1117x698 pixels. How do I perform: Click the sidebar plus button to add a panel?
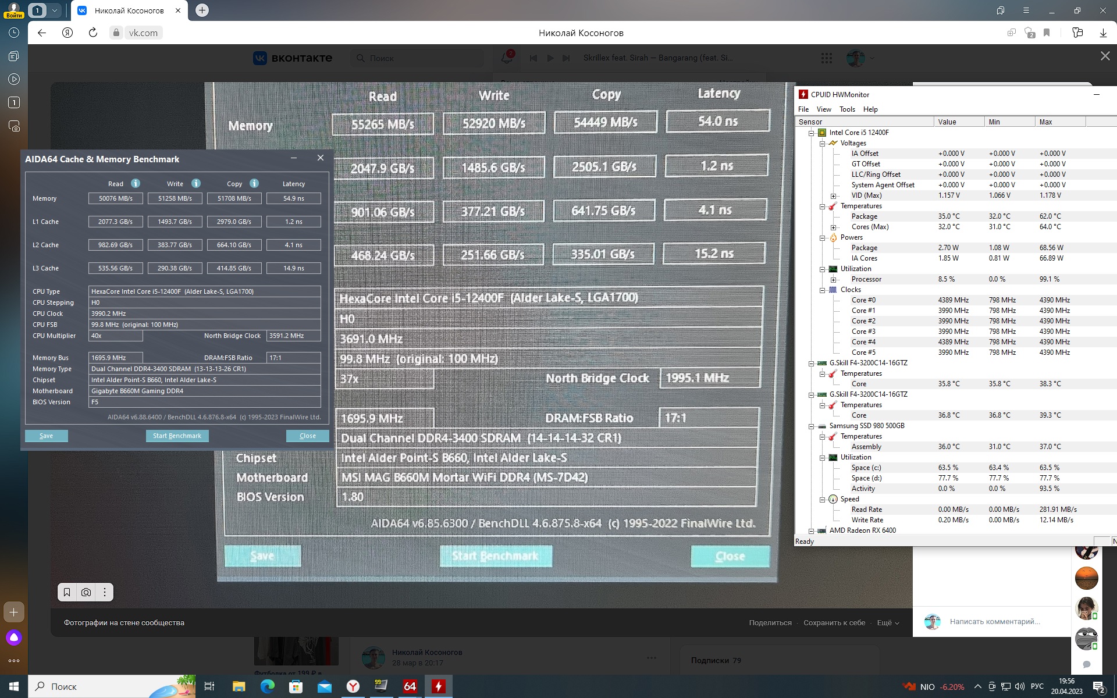click(14, 612)
